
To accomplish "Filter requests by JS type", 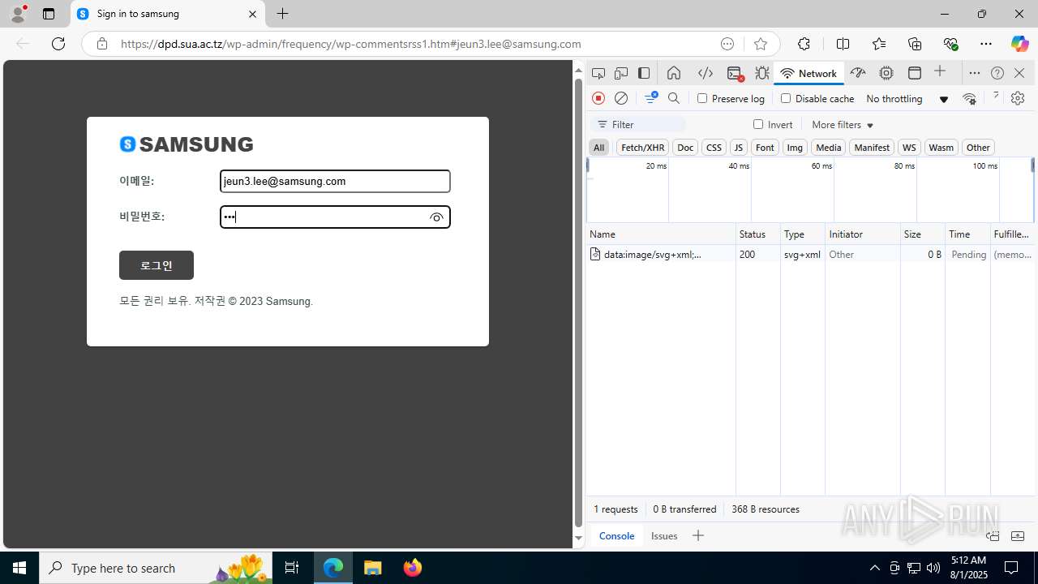I will point(738,148).
